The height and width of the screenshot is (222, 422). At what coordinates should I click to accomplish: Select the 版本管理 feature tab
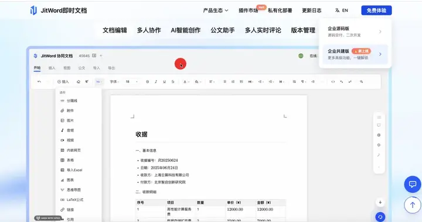click(x=303, y=30)
